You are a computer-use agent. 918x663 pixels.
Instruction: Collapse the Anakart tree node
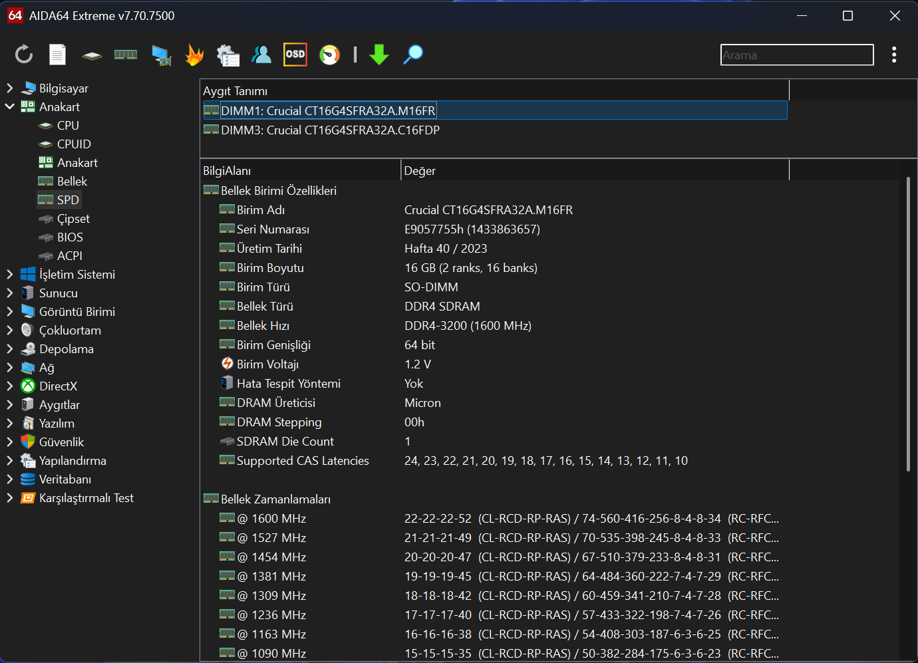coord(9,106)
